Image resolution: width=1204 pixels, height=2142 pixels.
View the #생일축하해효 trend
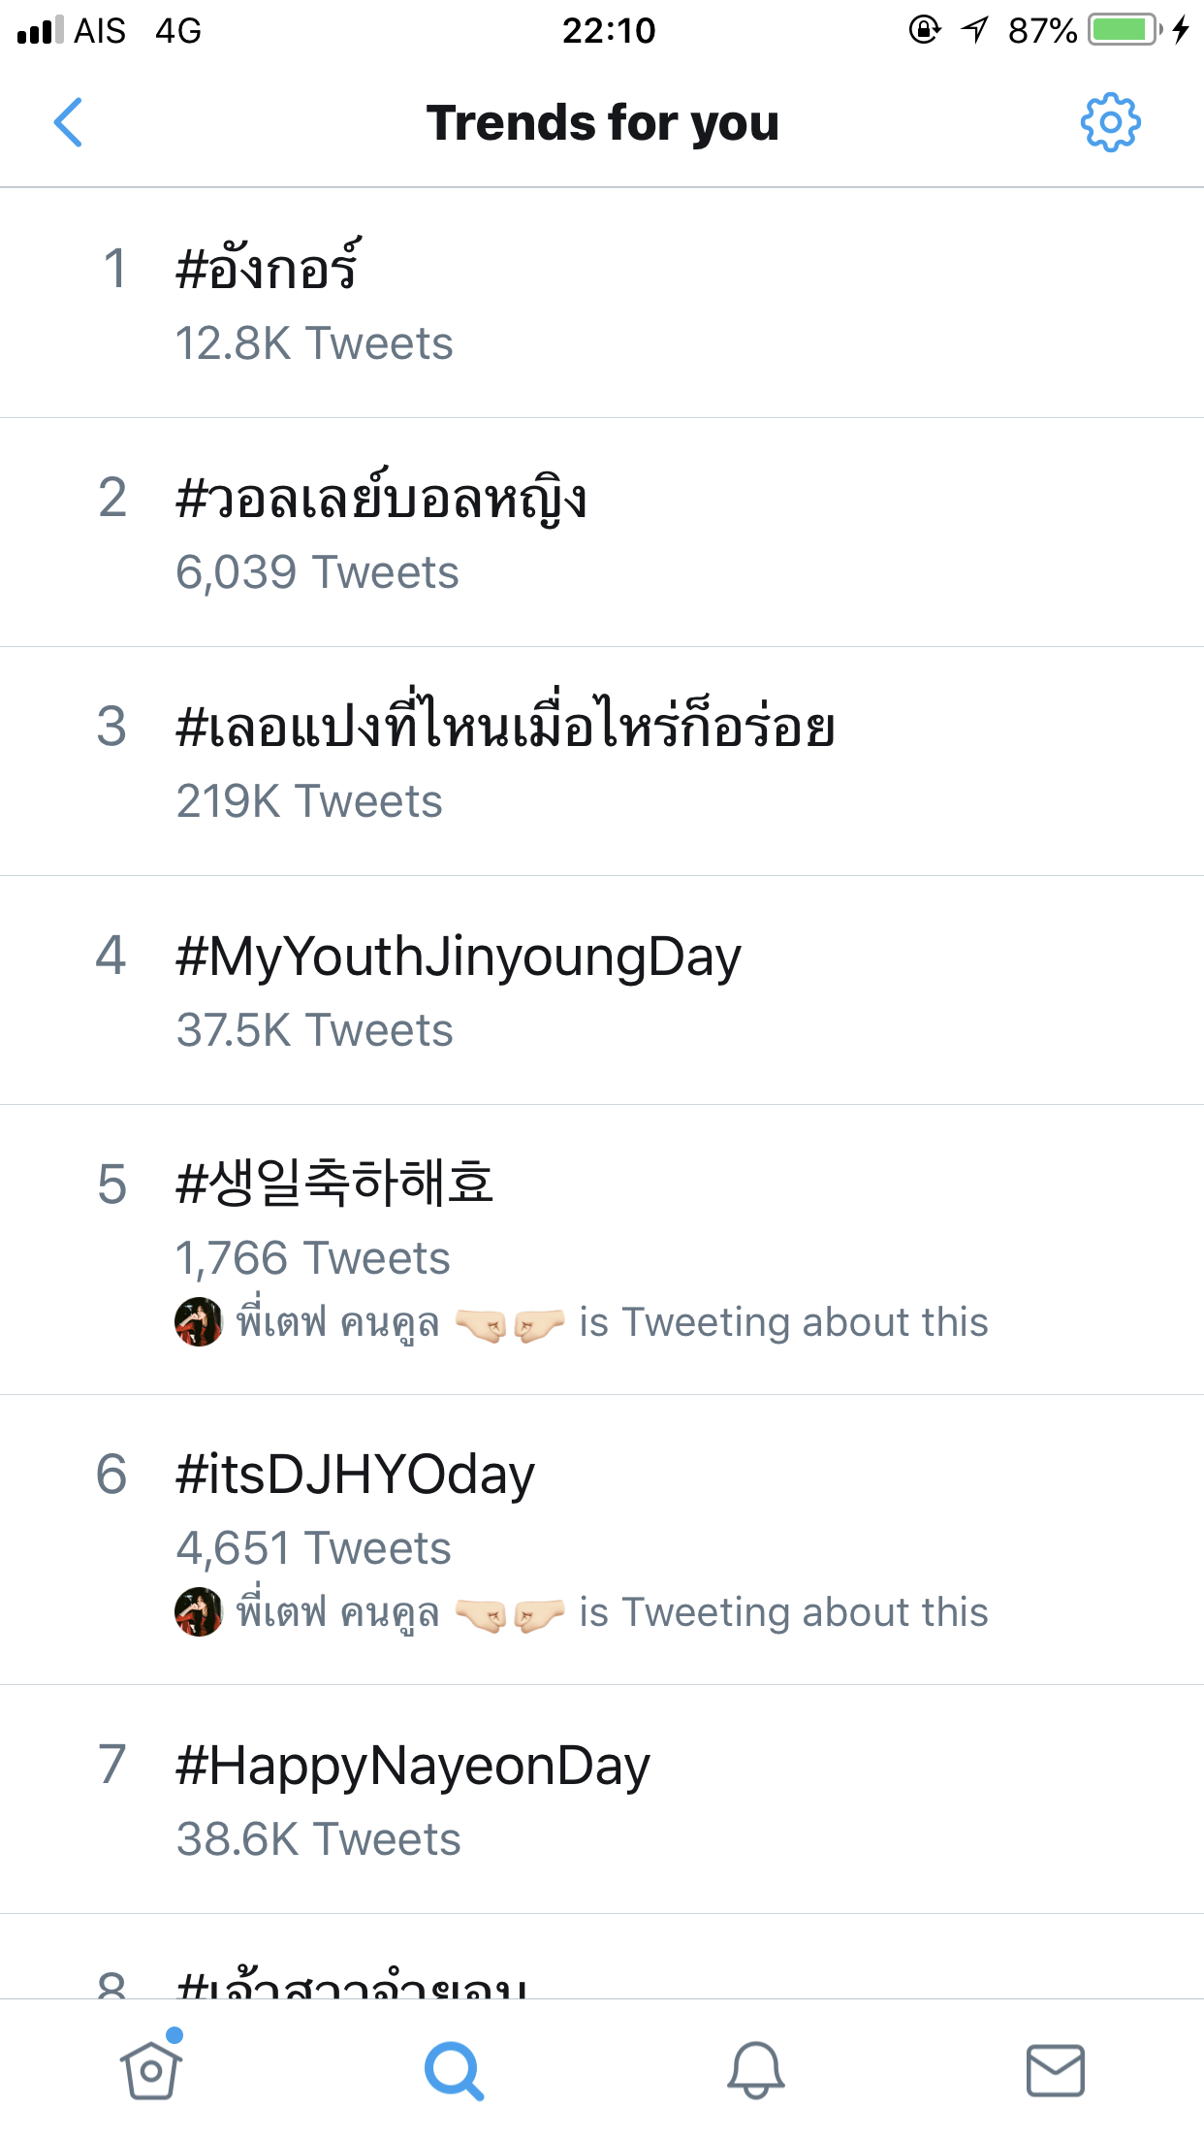pyautogui.click(x=334, y=1185)
